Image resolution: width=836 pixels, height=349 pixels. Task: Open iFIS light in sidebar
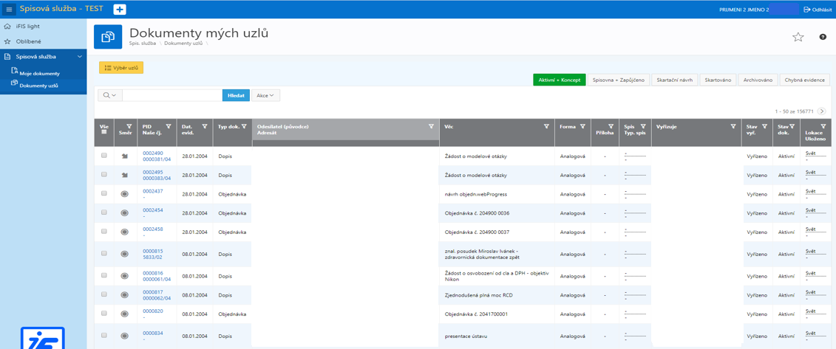(27, 26)
